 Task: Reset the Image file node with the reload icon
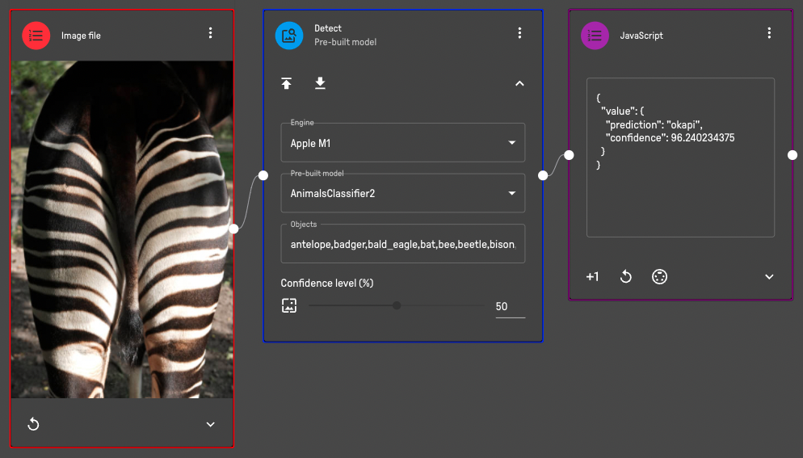(34, 424)
